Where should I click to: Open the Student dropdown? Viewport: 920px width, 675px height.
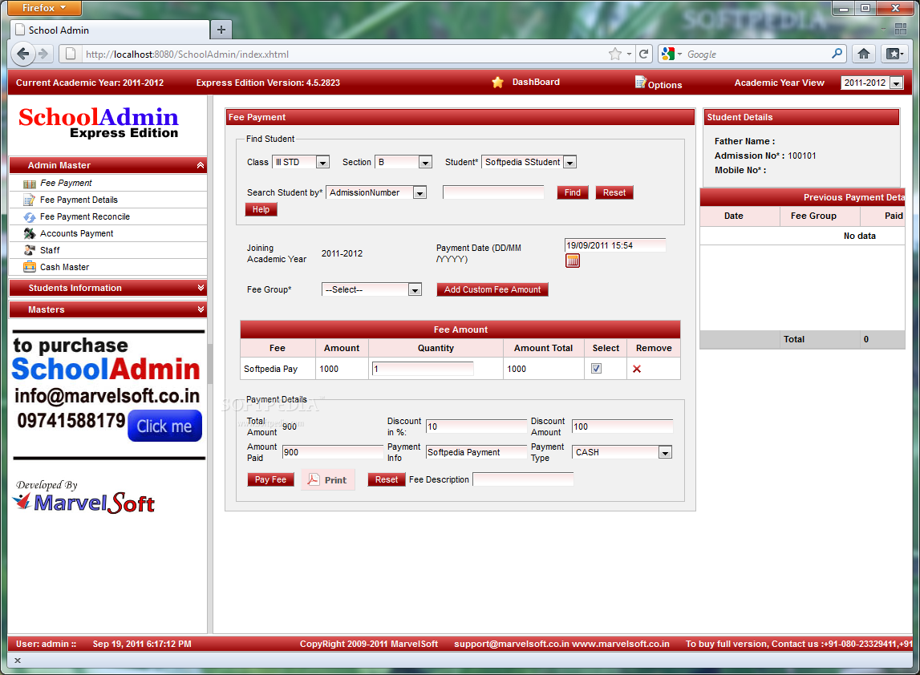[x=569, y=163]
